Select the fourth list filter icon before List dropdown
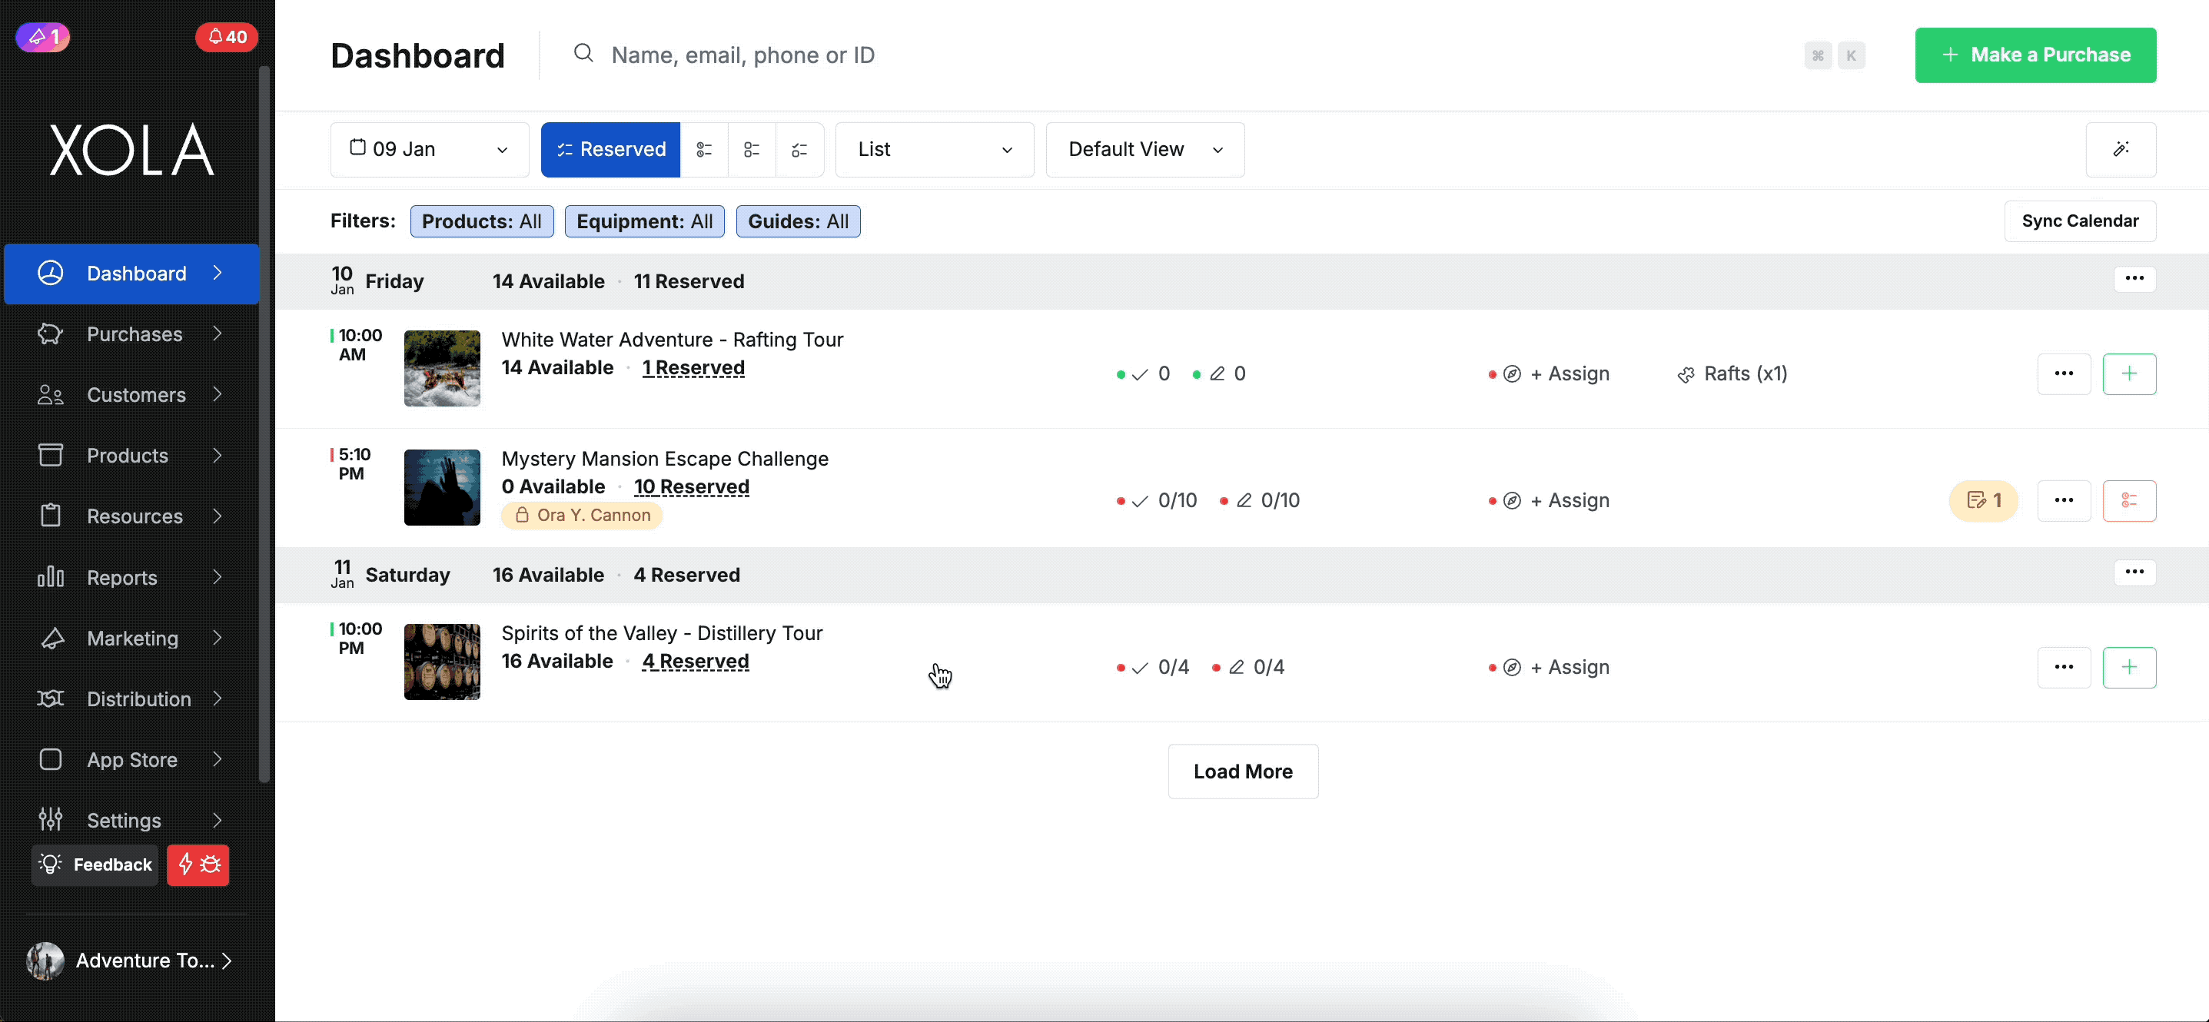The image size is (2209, 1022). tap(800, 149)
